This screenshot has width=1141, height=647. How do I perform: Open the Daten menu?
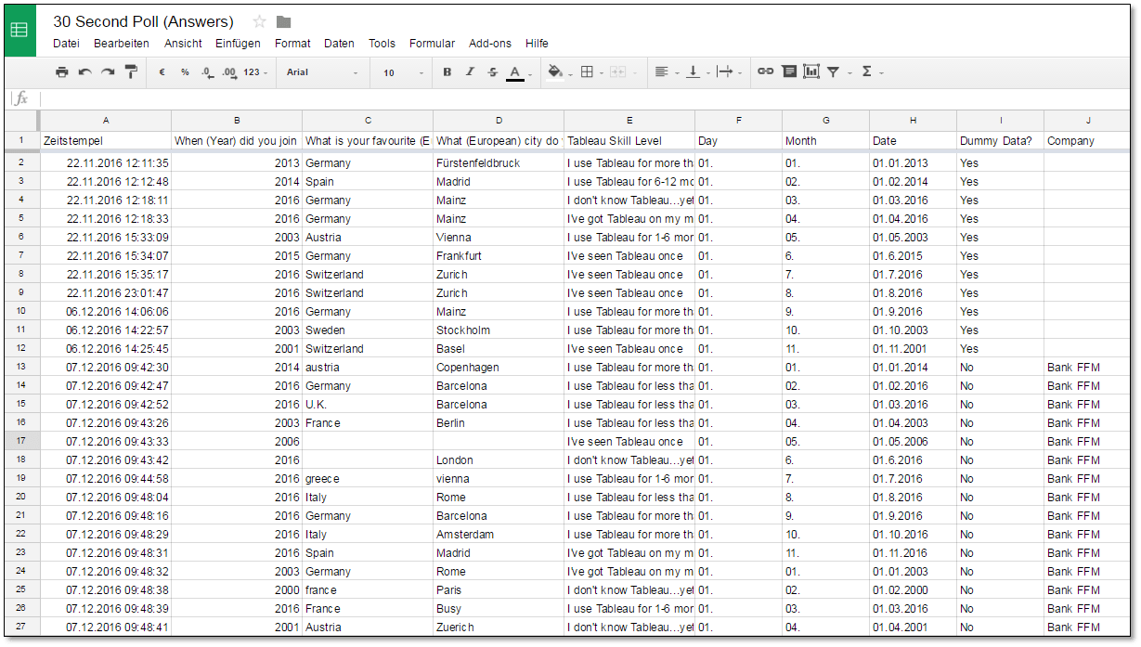coord(339,44)
